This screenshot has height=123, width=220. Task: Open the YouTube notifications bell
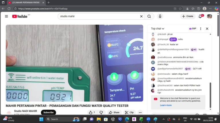tap(201, 16)
